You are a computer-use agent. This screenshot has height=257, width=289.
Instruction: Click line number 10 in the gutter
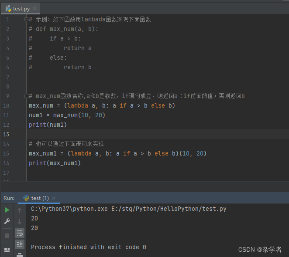pos(6,105)
